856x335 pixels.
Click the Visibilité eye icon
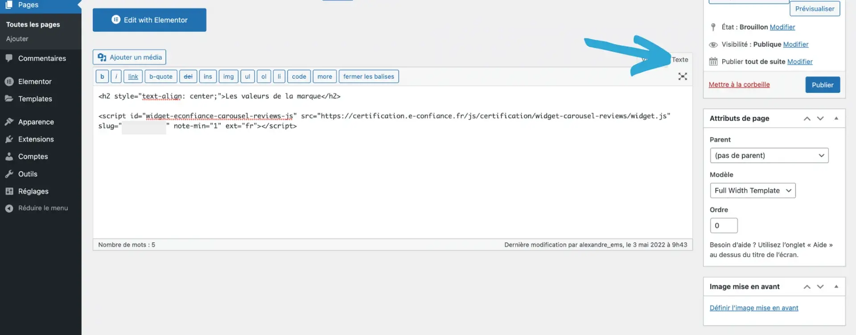[x=713, y=44]
